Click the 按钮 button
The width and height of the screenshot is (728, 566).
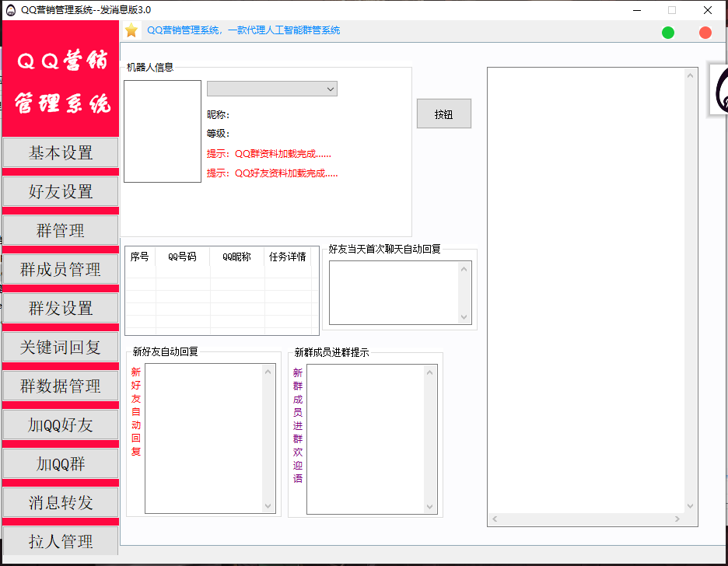click(x=444, y=114)
